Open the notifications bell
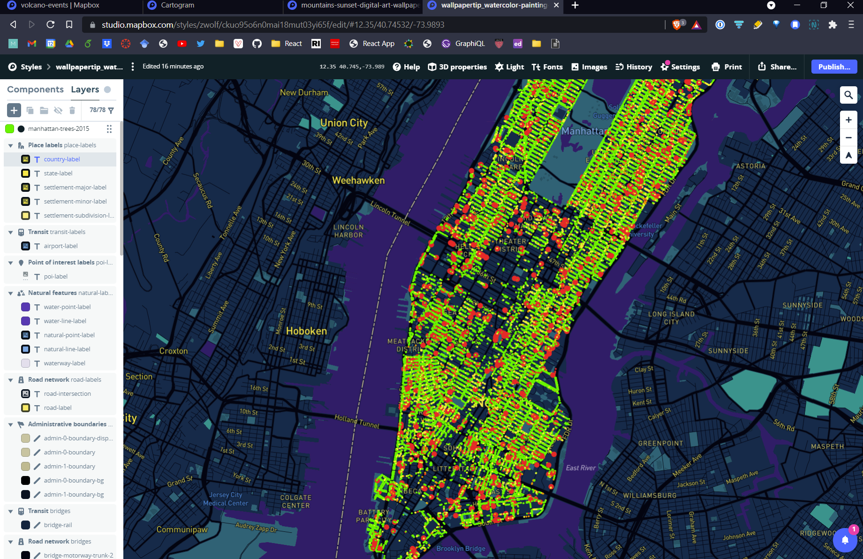This screenshot has width=863, height=559. [845, 540]
